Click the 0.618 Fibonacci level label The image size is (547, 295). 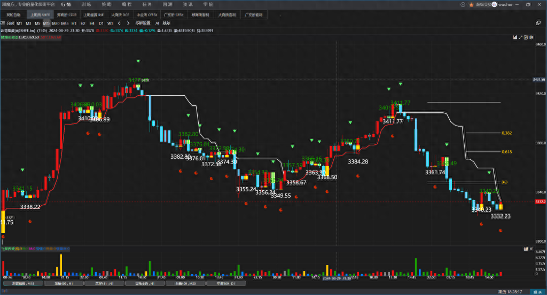506,152
